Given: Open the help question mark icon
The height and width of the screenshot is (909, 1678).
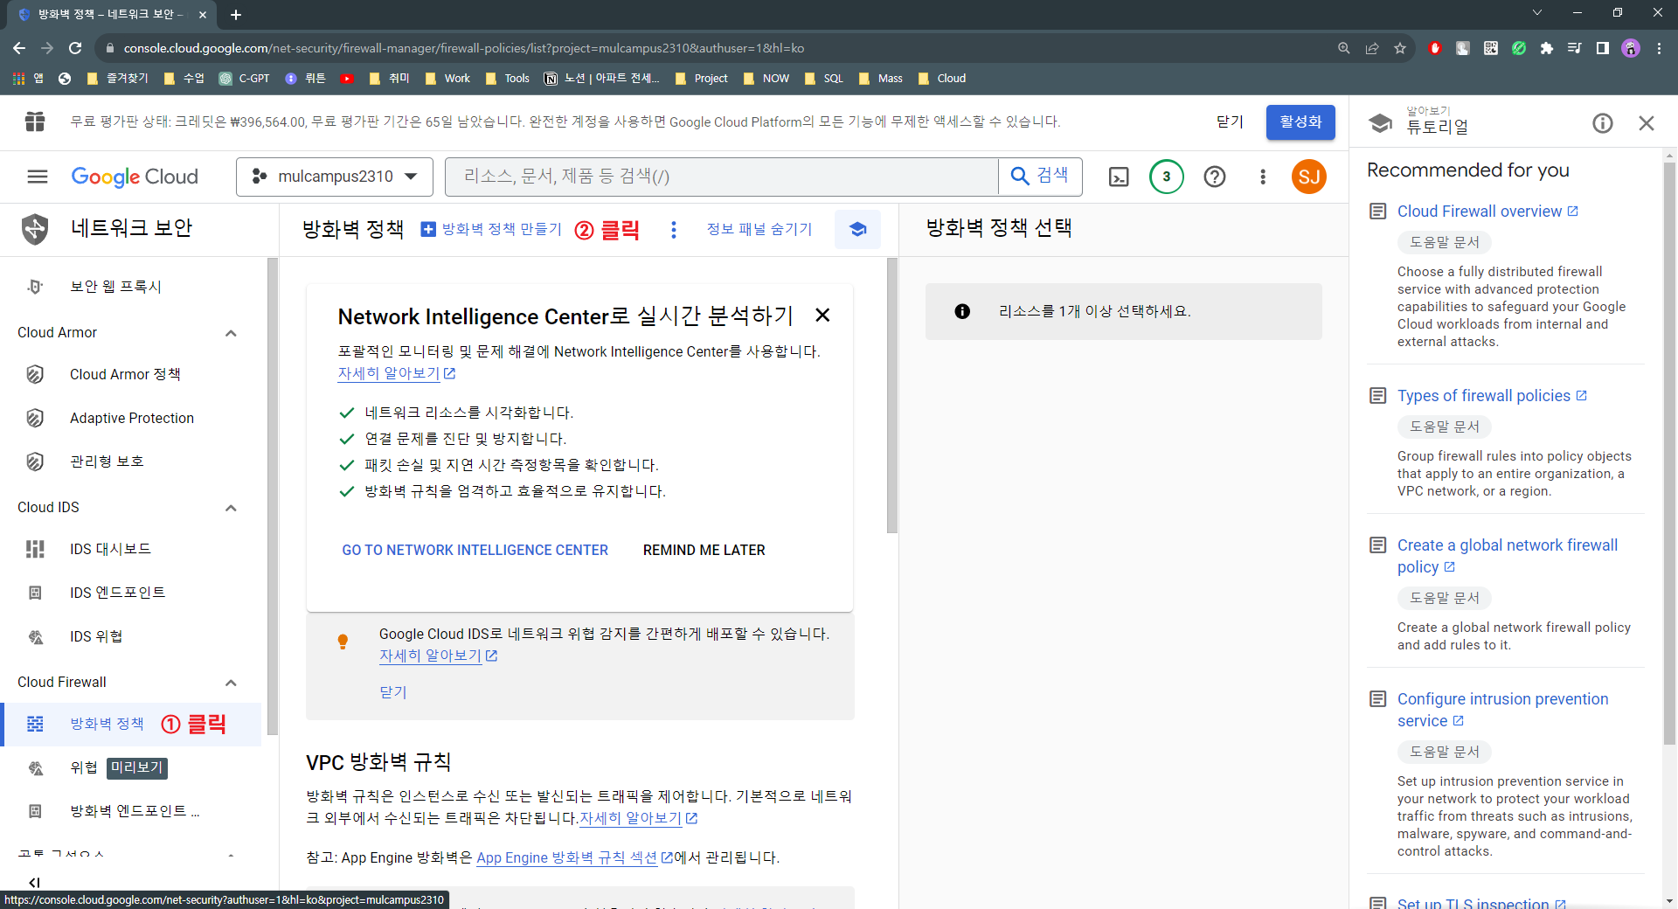Looking at the screenshot, I should (1215, 177).
